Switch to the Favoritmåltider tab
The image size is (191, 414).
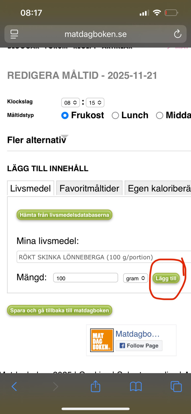click(89, 188)
